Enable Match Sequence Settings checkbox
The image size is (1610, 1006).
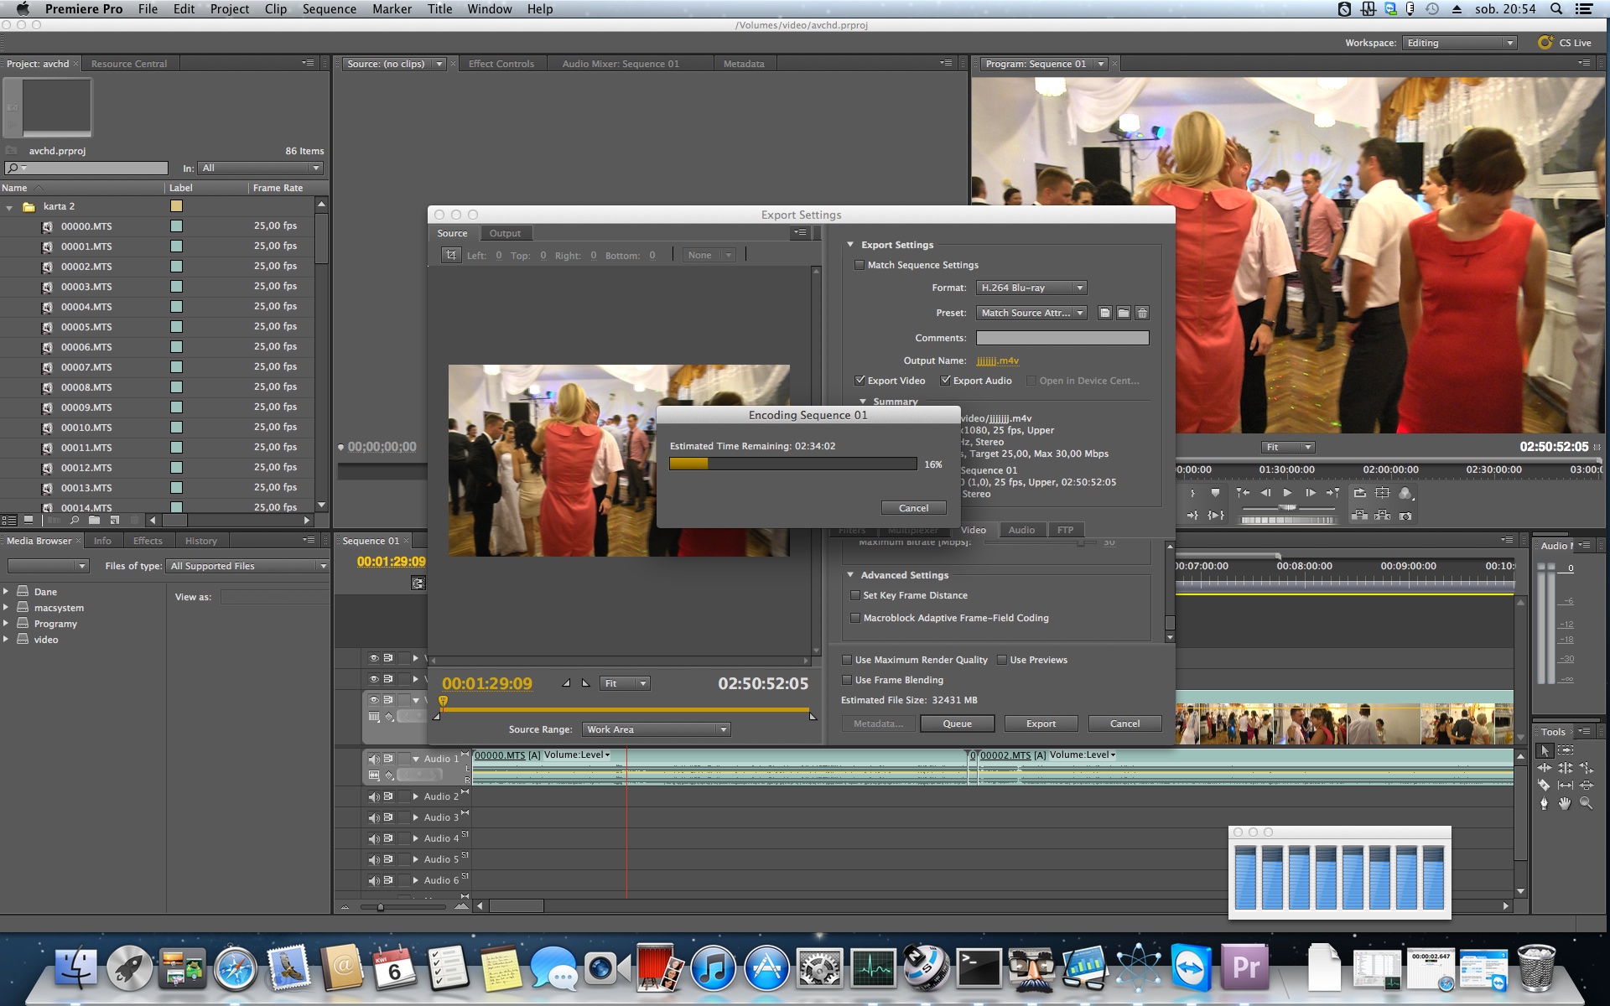[x=860, y=265]
